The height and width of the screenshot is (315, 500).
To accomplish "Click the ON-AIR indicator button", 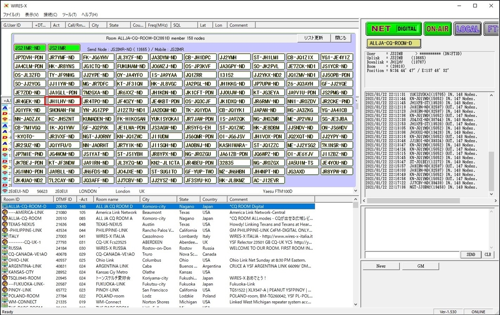I will pos(438,29).
